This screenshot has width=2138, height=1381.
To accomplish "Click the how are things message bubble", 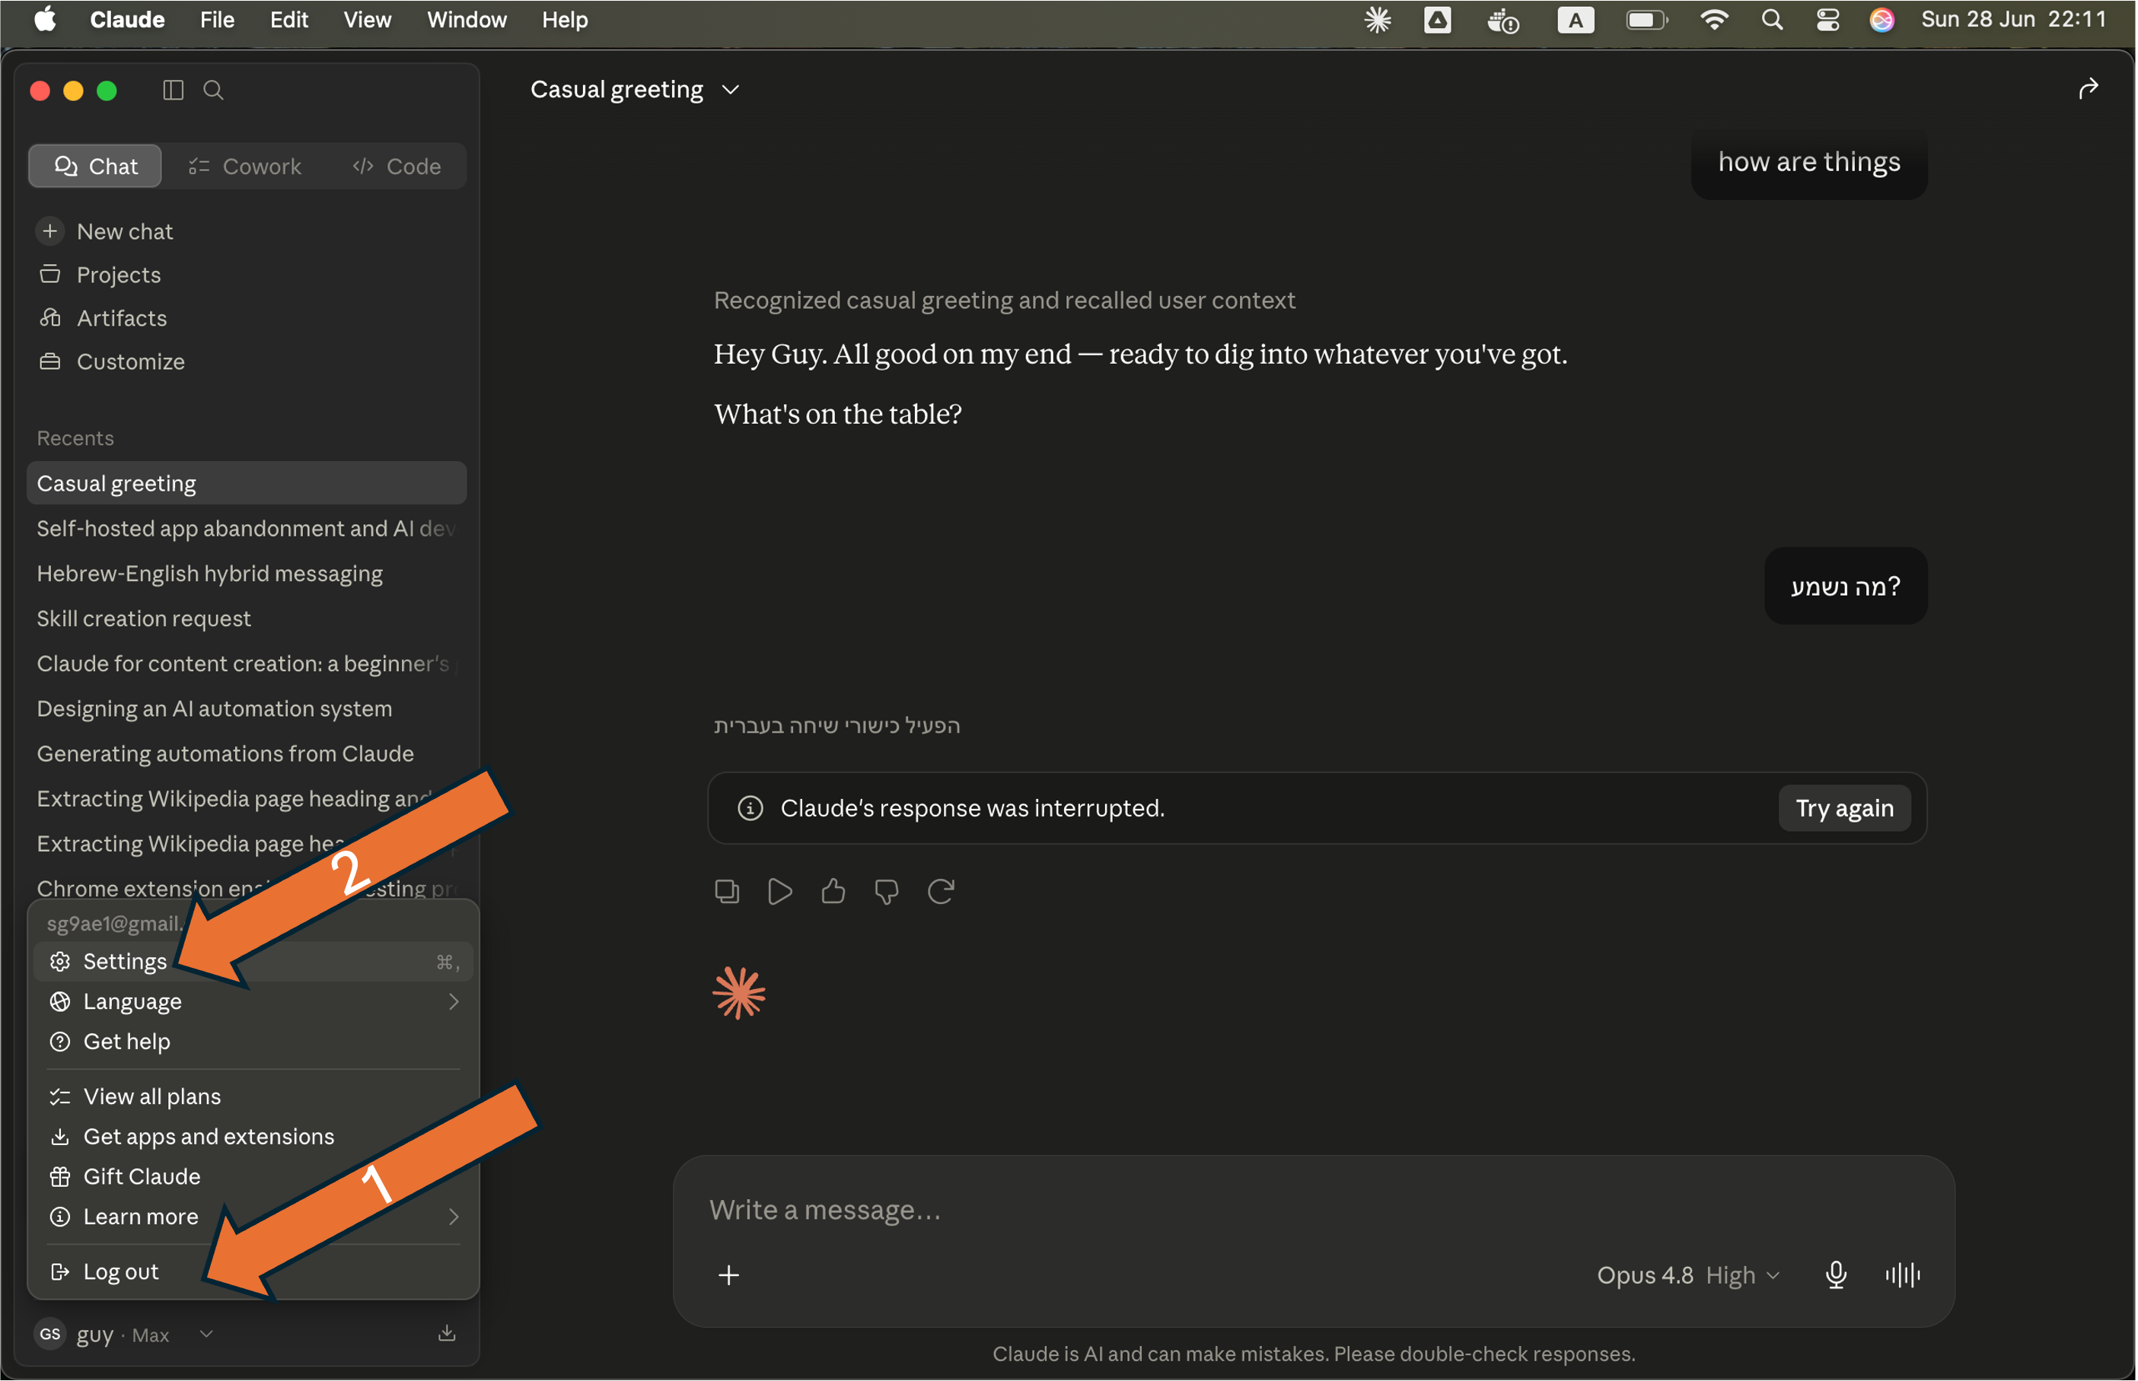I will click(1809, 163).
